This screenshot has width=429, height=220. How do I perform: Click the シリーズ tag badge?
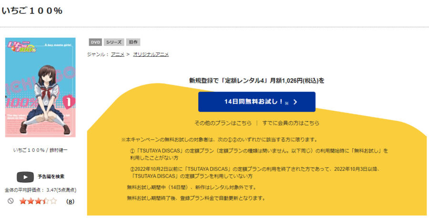coord(114,42)
